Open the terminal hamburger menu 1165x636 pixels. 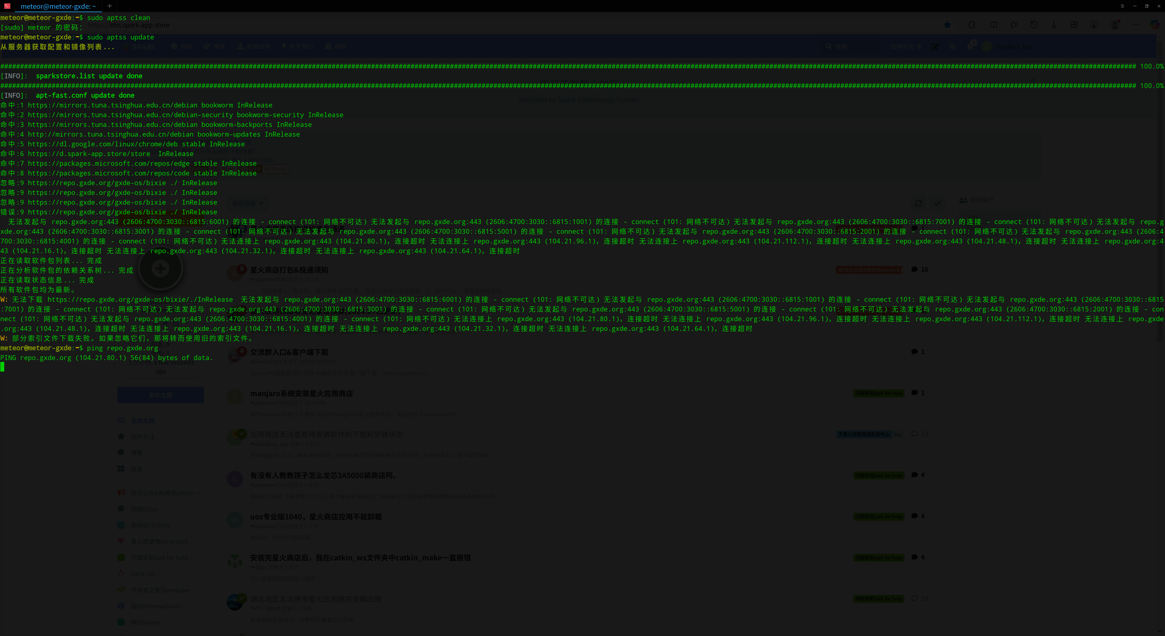(1122, 6)
